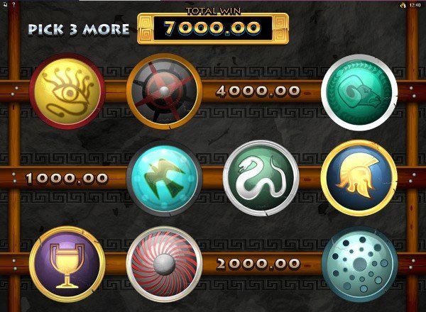Click the Total Win heading text
Image resolution: width=426 pixels, height=312 pixels.
213,11
